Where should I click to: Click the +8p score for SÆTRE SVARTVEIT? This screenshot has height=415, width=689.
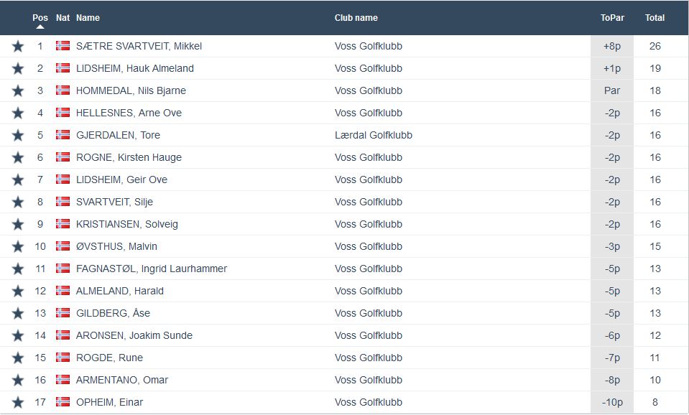(611, 45)
